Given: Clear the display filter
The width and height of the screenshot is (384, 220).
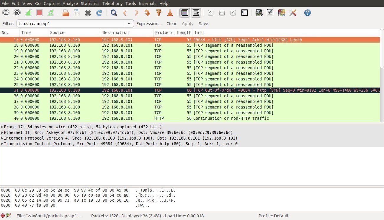Looking at the screenshot, I should pyautogui.click(x=171, y=24).
